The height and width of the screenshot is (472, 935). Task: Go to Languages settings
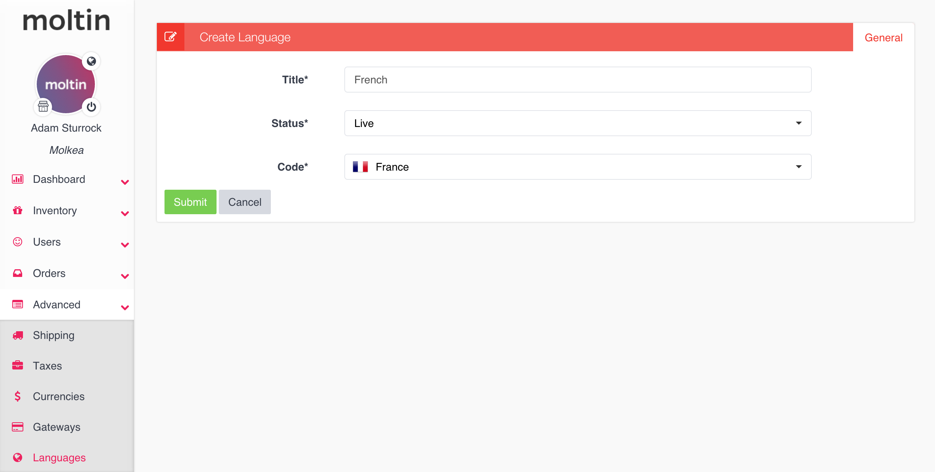[67, 457]
